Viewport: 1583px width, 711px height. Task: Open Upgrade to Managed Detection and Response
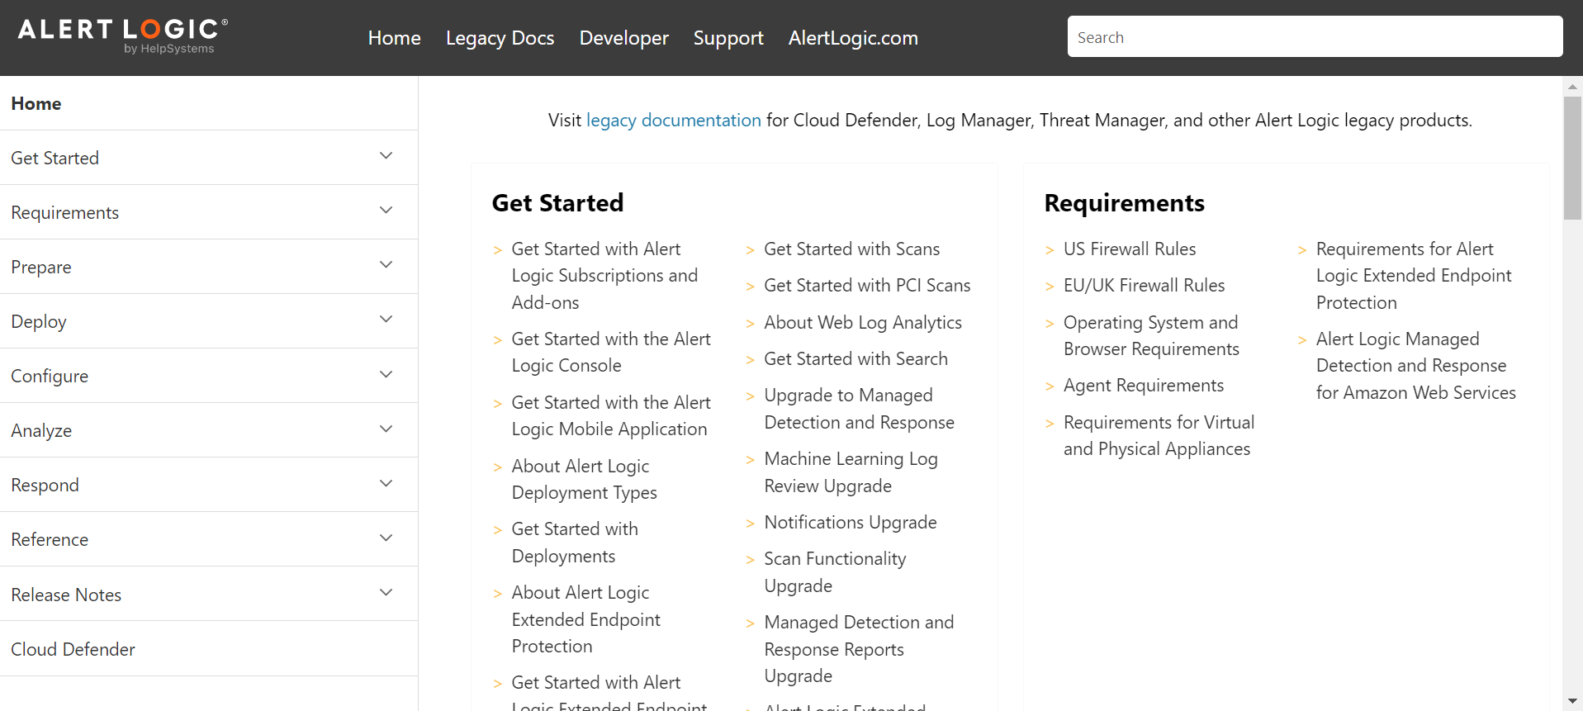pyautogui.click(x=860, y=409)
